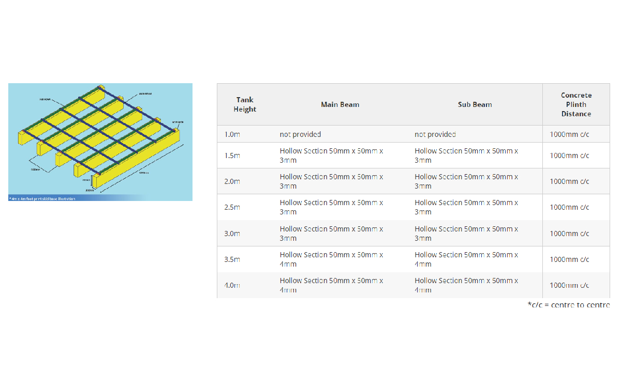Click the '*c/c = centre to centre' footnote
The image size is (621, 372).
click(568, 305)
